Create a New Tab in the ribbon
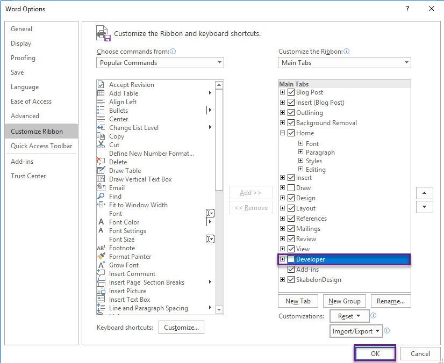444x363 pixels. (x=298, y=301)
